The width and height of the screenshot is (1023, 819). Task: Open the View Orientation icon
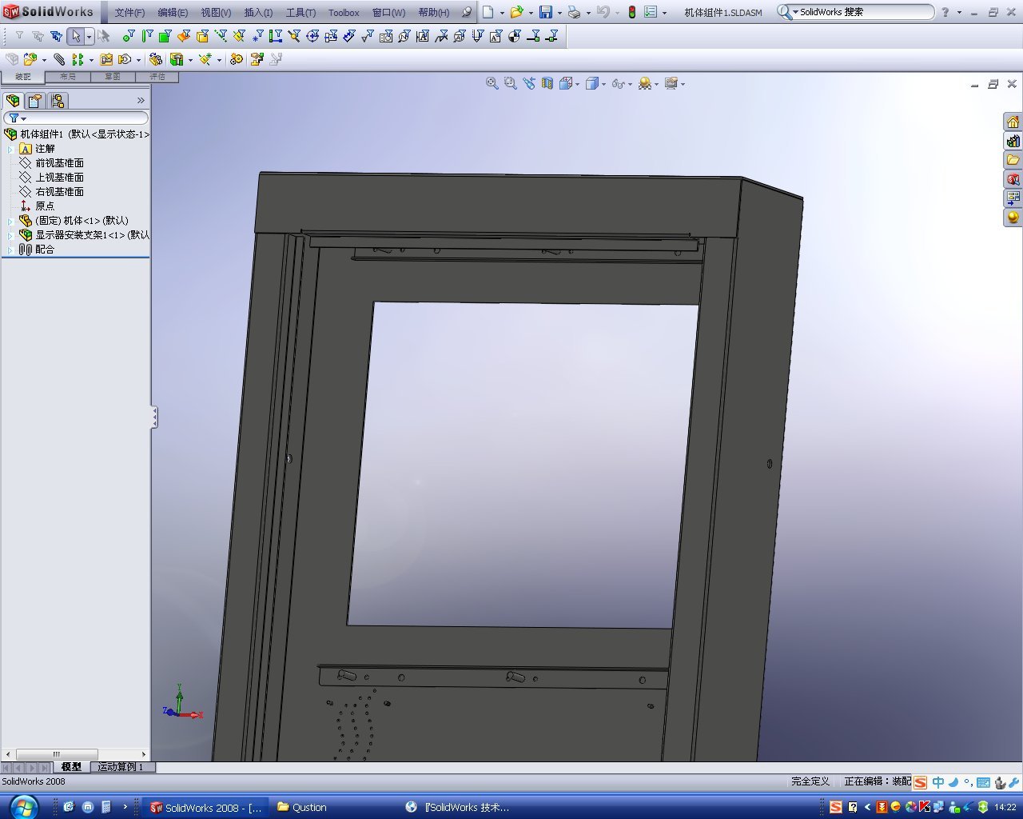pos(566,83)
